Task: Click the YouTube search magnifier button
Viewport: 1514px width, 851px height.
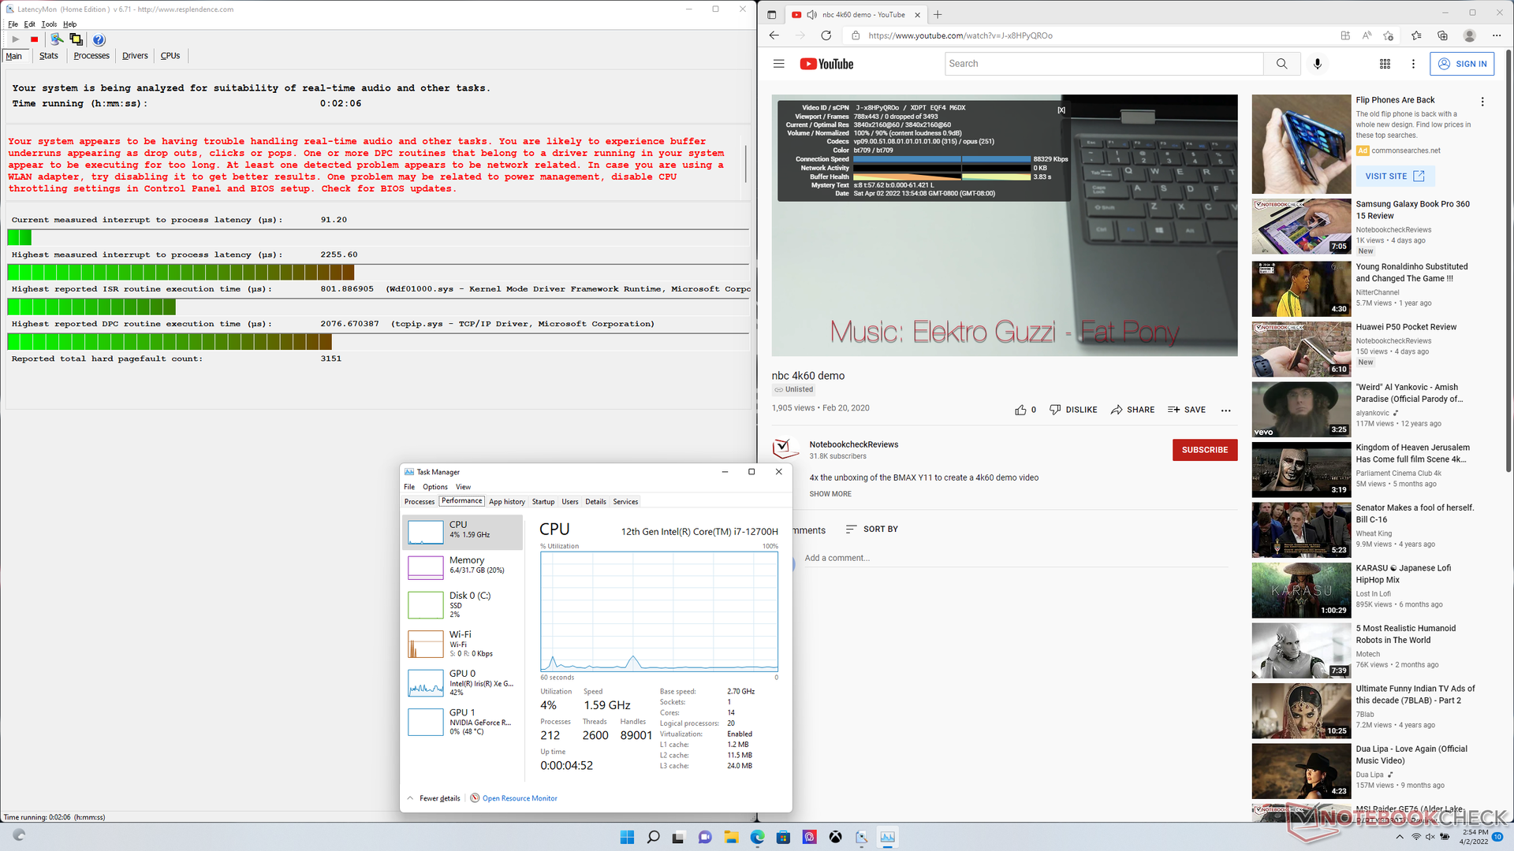Action: point(1281,64)
